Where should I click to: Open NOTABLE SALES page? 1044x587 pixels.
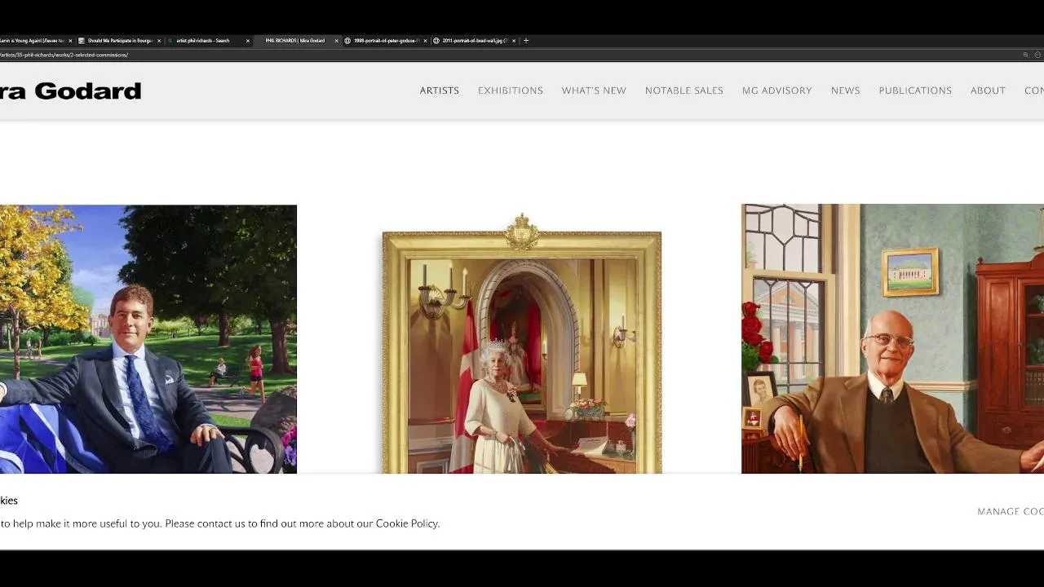[x=684, y=90]
